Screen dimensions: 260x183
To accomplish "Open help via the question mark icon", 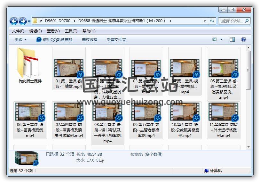I will 244,39.
